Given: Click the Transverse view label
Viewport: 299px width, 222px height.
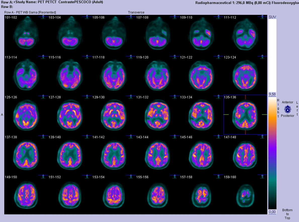Looking at the screenshot, I should point(136,12).
